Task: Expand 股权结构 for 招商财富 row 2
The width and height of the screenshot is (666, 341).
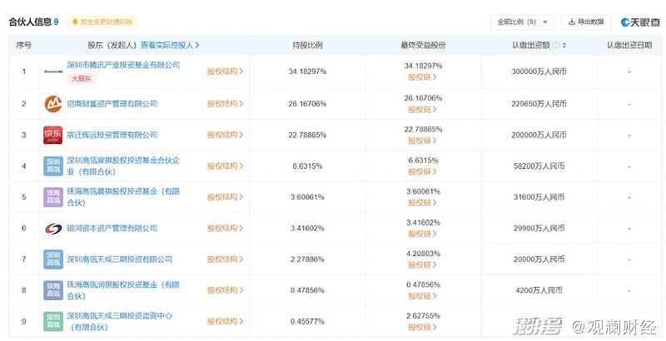Action: point(225,104)
